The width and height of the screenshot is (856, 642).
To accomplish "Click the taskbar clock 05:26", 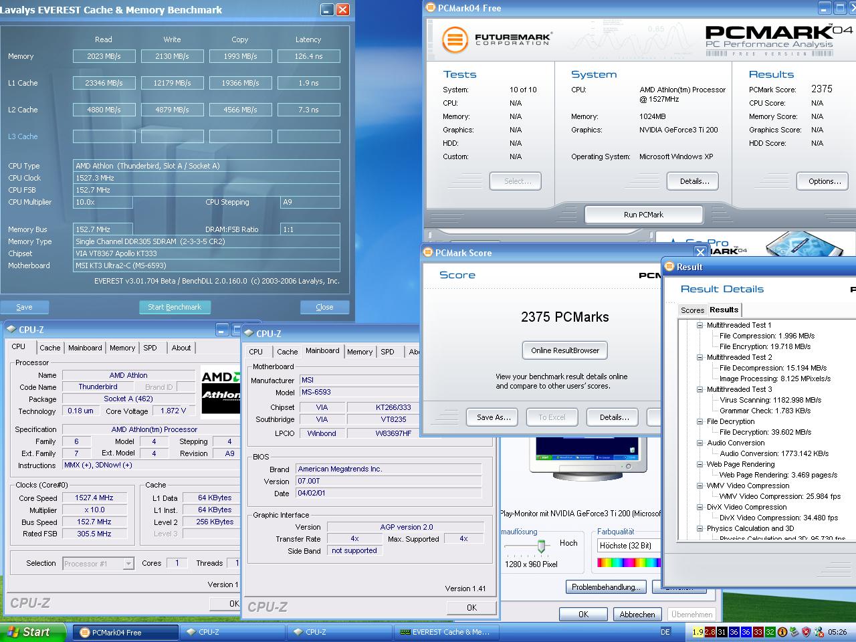I will pos(837,632).
